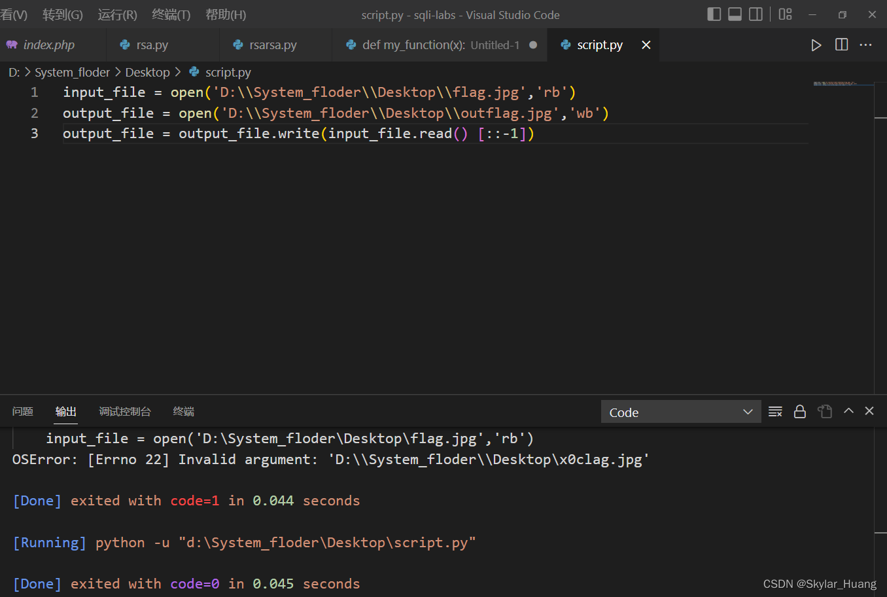Toggle output scroll lock icon
Screen dimensions: 887x597
pyautogui.click(x=799, y=412)
